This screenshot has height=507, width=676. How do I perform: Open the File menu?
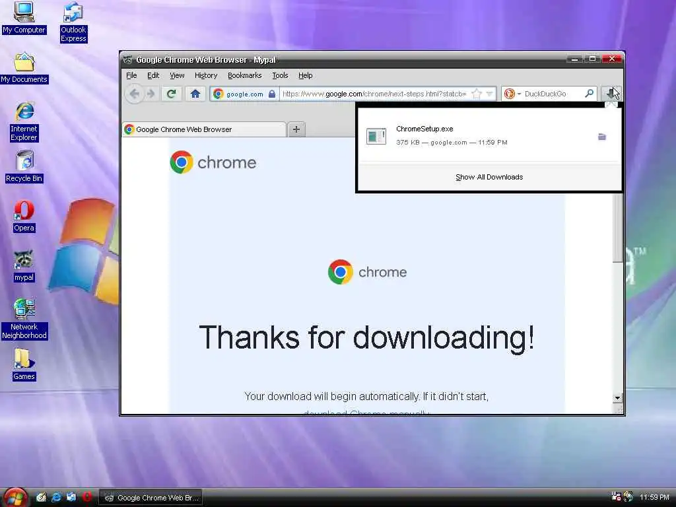point(131,75)
